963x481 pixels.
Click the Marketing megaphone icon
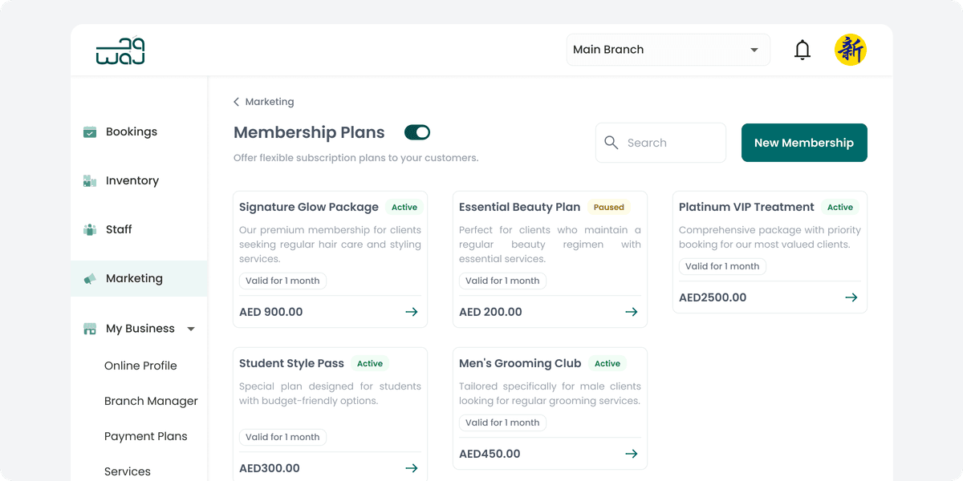tap(90, 278)
